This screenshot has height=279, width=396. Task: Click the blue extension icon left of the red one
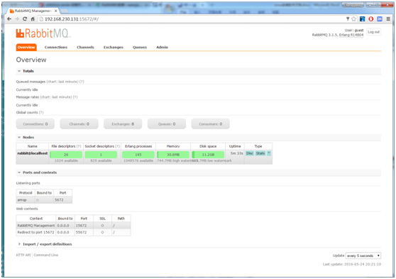363,19
